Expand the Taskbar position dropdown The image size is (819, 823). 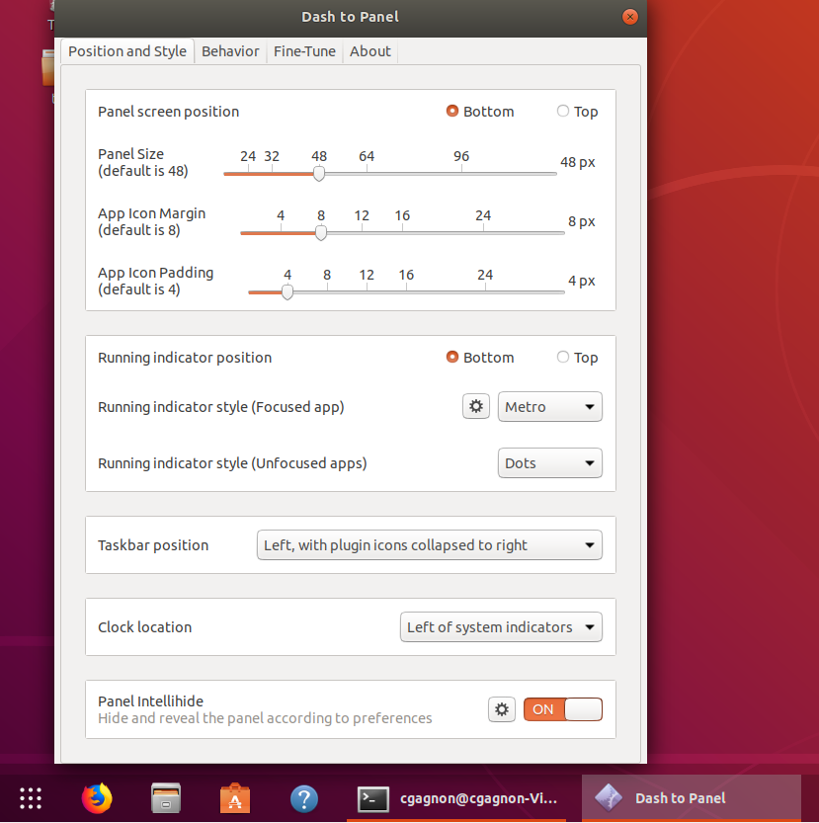tap(429, 544)
